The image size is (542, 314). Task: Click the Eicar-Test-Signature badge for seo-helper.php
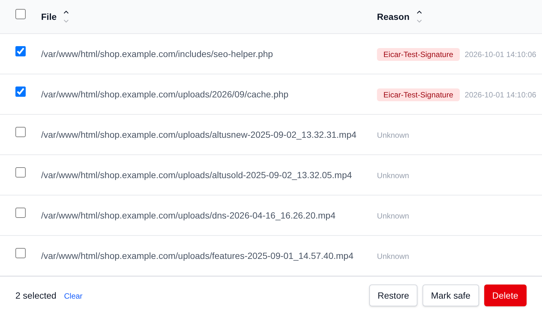[x=418, y=54]
